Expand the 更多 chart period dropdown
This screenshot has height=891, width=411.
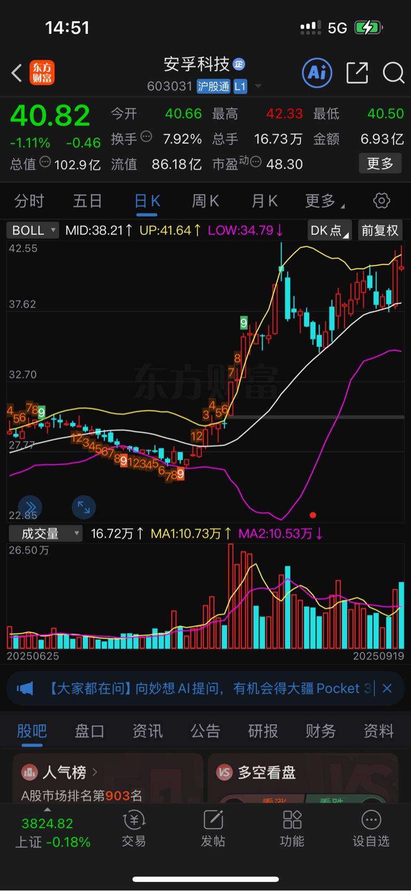(x=325, y=201)
